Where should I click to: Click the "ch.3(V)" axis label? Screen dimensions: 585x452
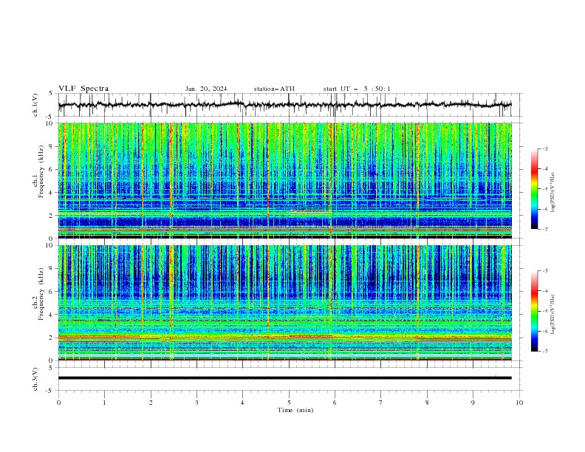[x=35, y=379]
